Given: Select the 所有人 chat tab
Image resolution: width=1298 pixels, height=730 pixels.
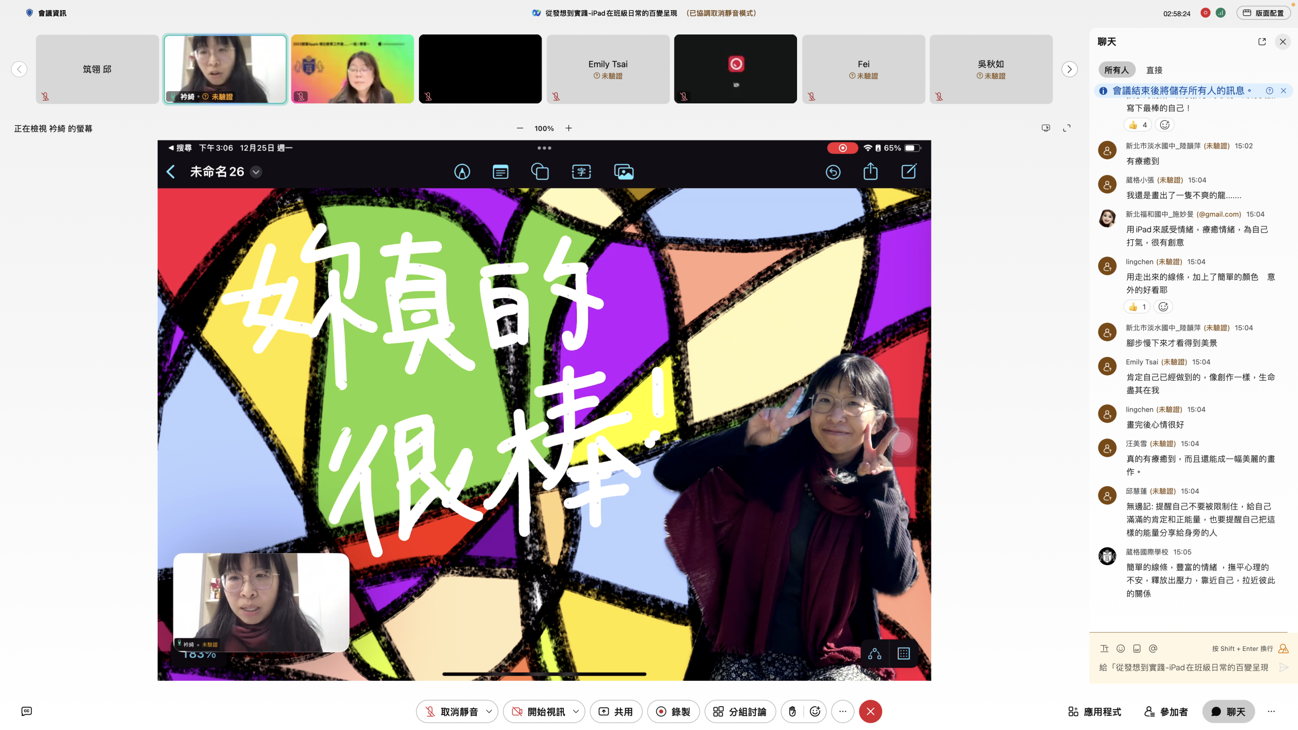Looking at the screenshot, I should 1116,70.
